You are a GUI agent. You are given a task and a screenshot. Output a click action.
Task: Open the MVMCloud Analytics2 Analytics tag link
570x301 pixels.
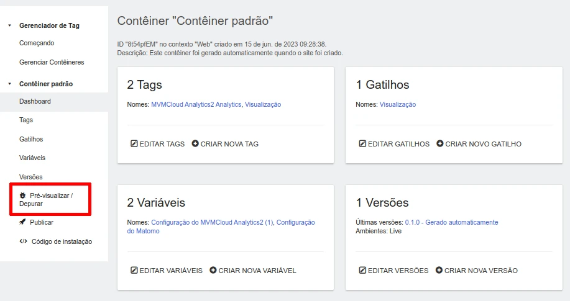click(x=196, y=104)
